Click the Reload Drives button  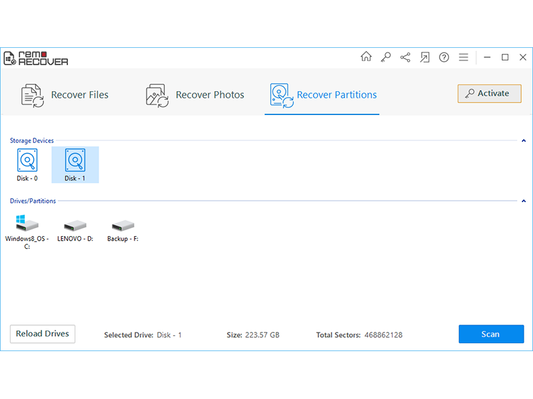pyautogui.click(x=43, y=334)
